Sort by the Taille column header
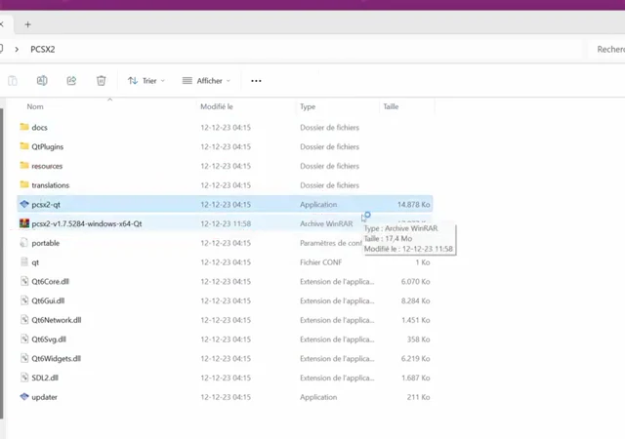625x439 pixels. (x=391, y=106)
